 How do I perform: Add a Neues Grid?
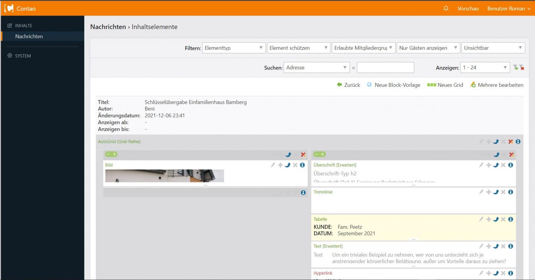445,85
